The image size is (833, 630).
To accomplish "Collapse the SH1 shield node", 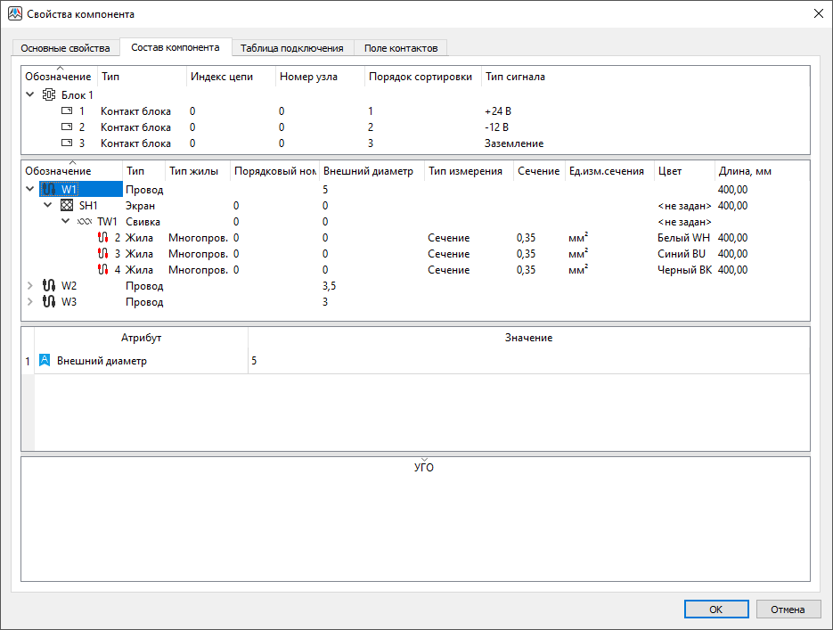I will [x=48, y=206].
